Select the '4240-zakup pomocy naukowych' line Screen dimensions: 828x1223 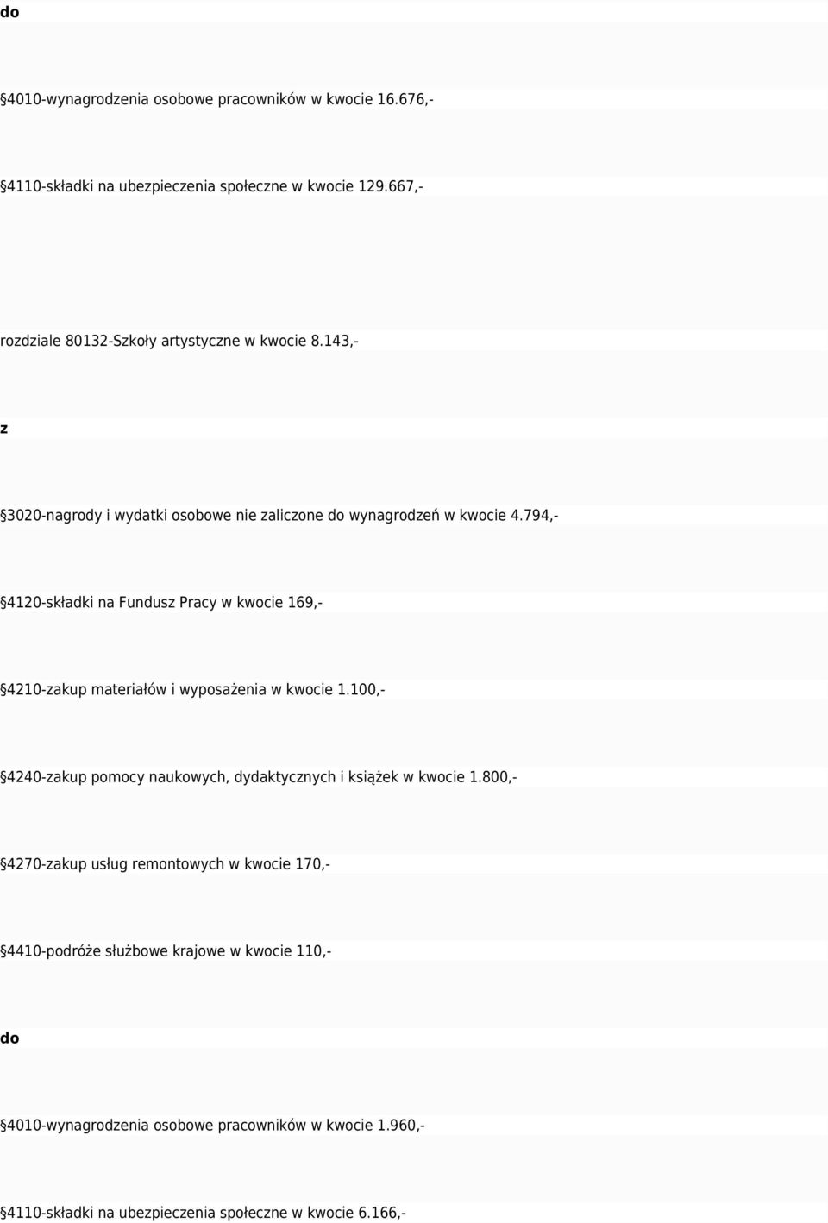259,777
